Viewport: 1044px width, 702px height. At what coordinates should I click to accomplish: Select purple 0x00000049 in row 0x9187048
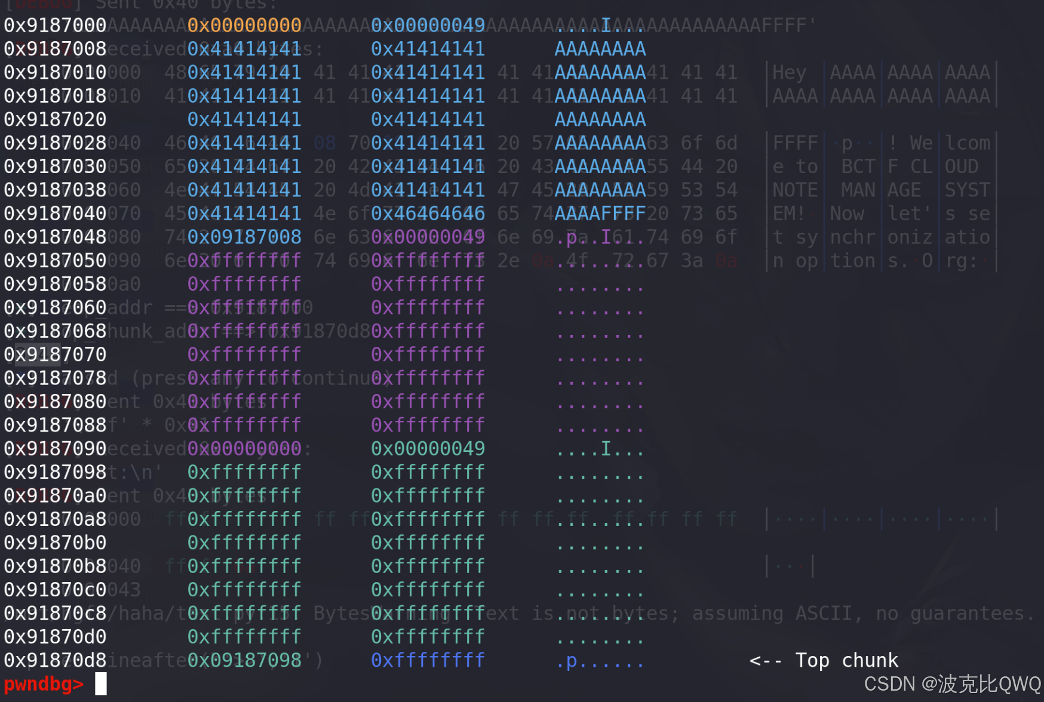pyautogui.click(x=428, y=237)
